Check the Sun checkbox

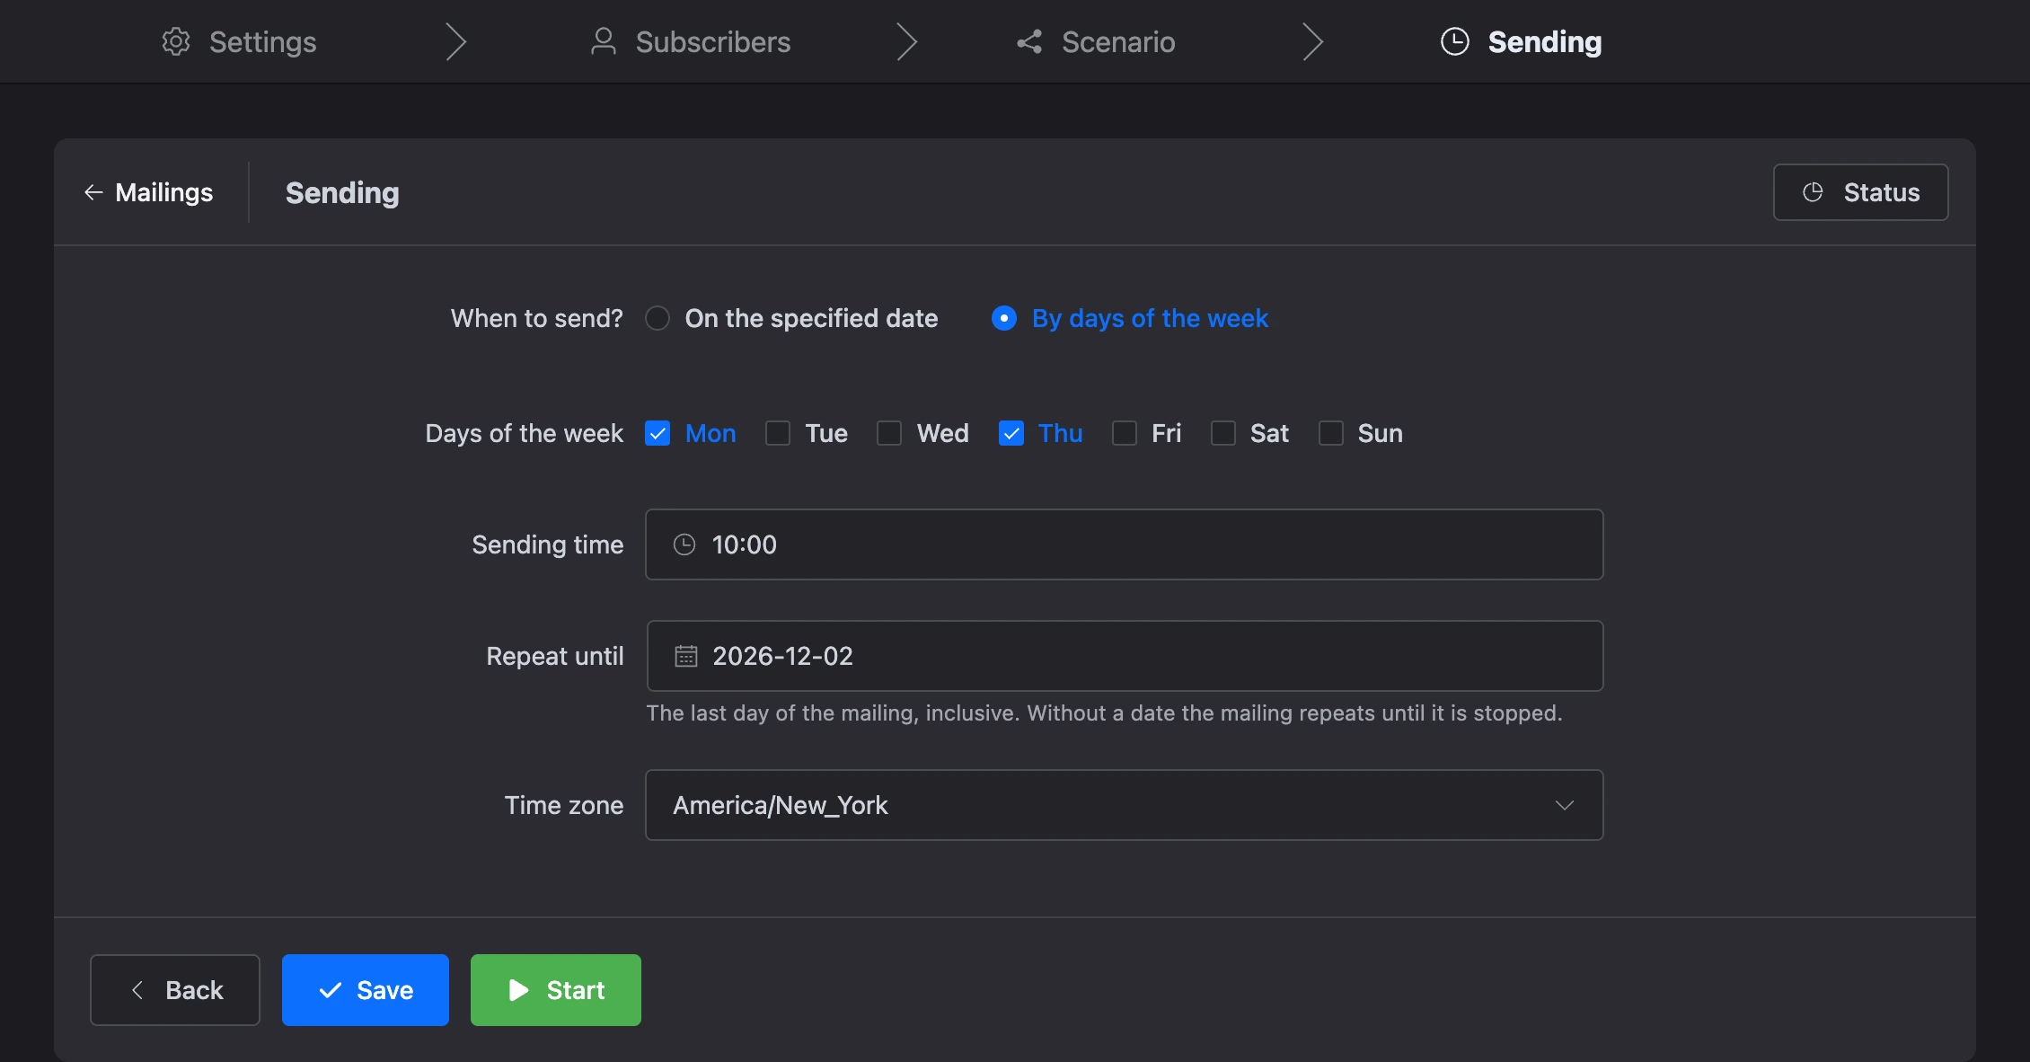point(1331,433)
